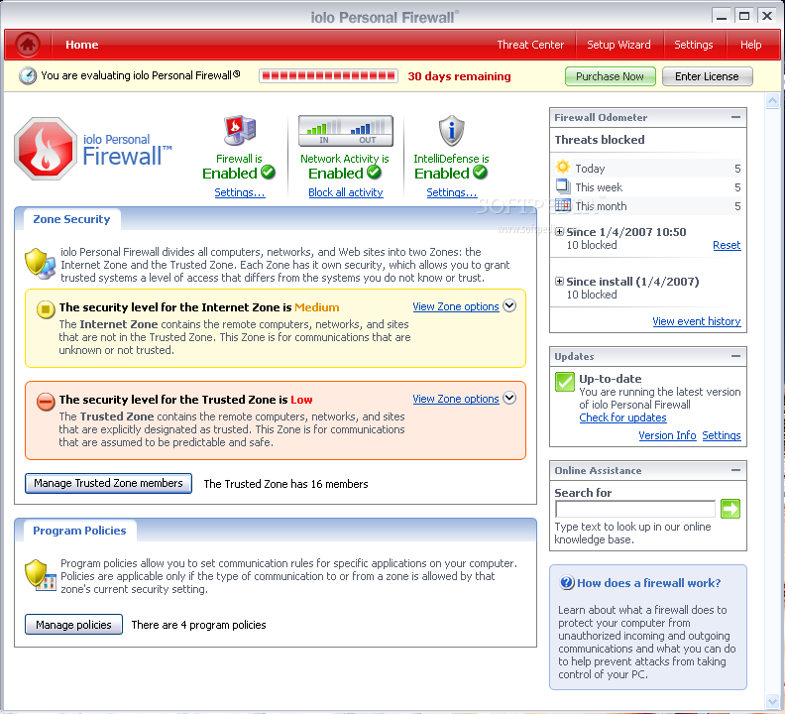Click the Internet Zone yellow level icon
Viewport: 785px width, 714px height.
46,309
